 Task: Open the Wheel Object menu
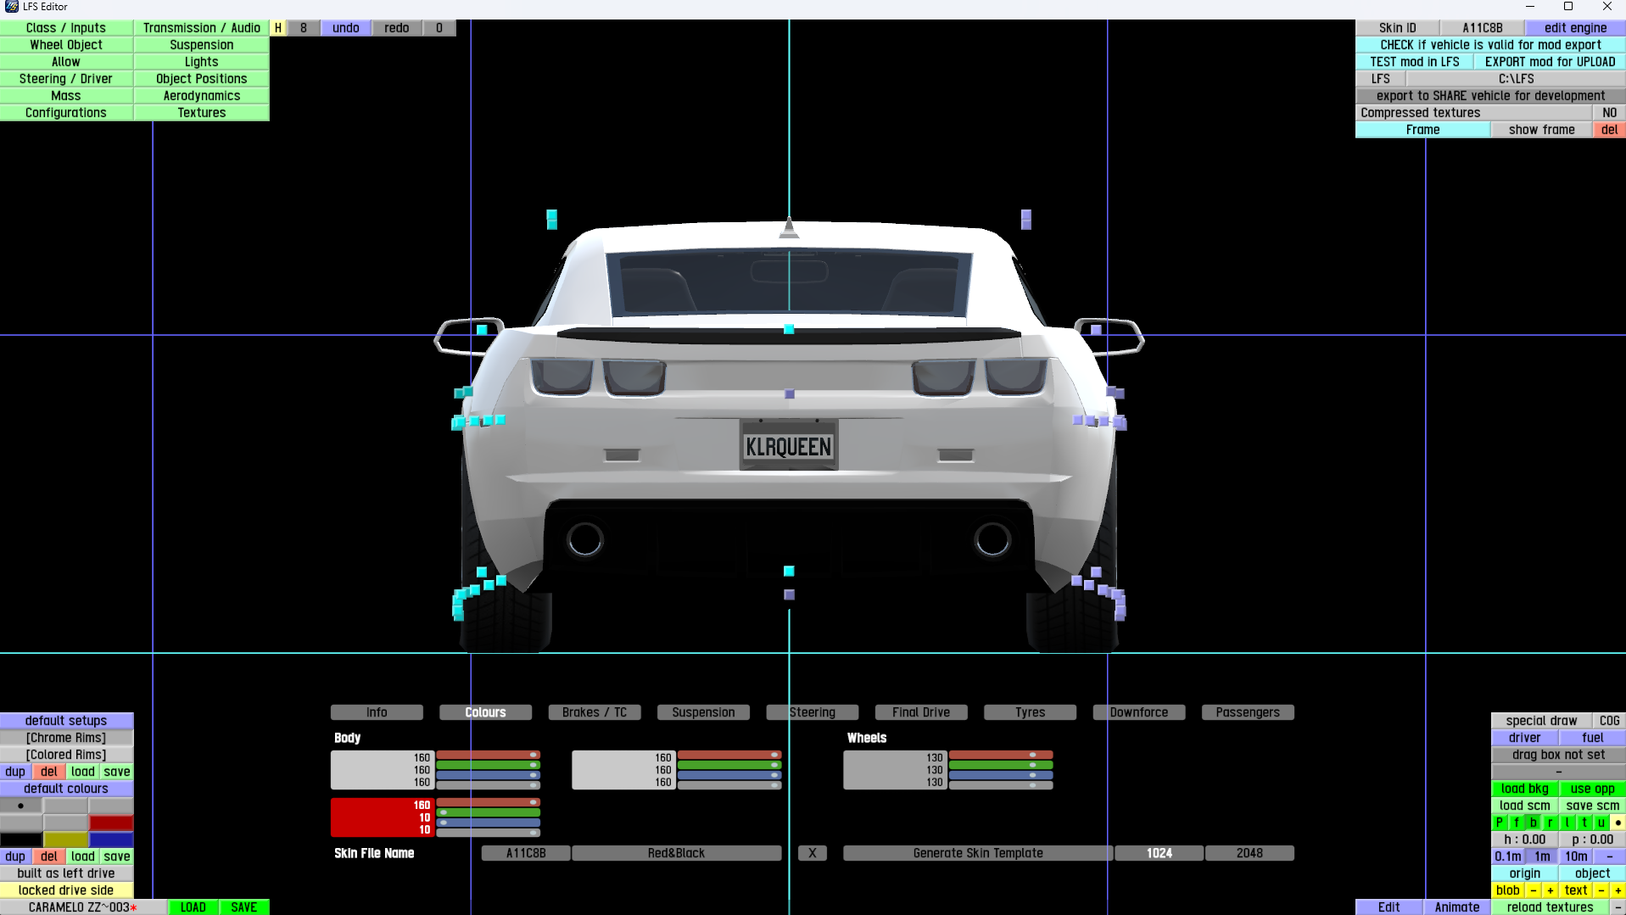(66, 45)
